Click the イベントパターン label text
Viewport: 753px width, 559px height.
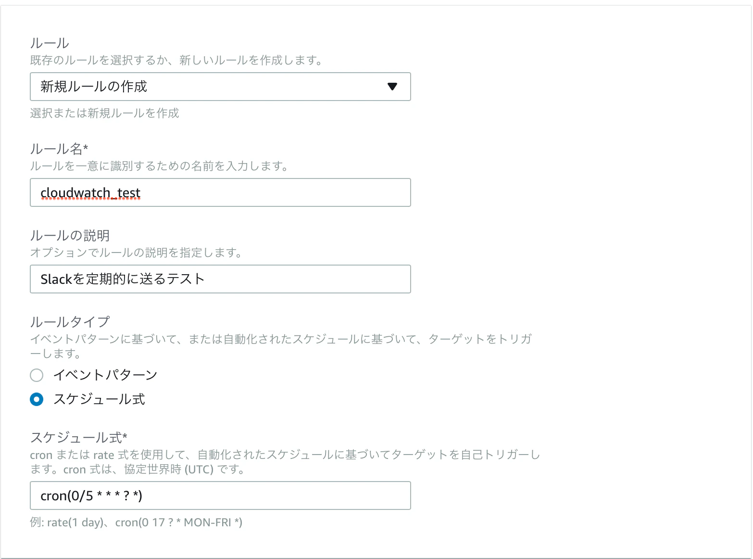click(x=105, y=375)
